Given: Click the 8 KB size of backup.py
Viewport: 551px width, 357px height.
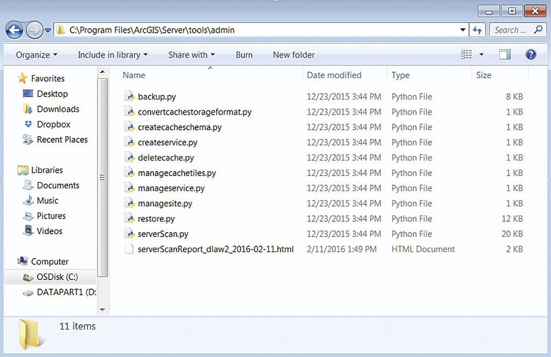Looking at the screenshot, I should click(514, 96).
